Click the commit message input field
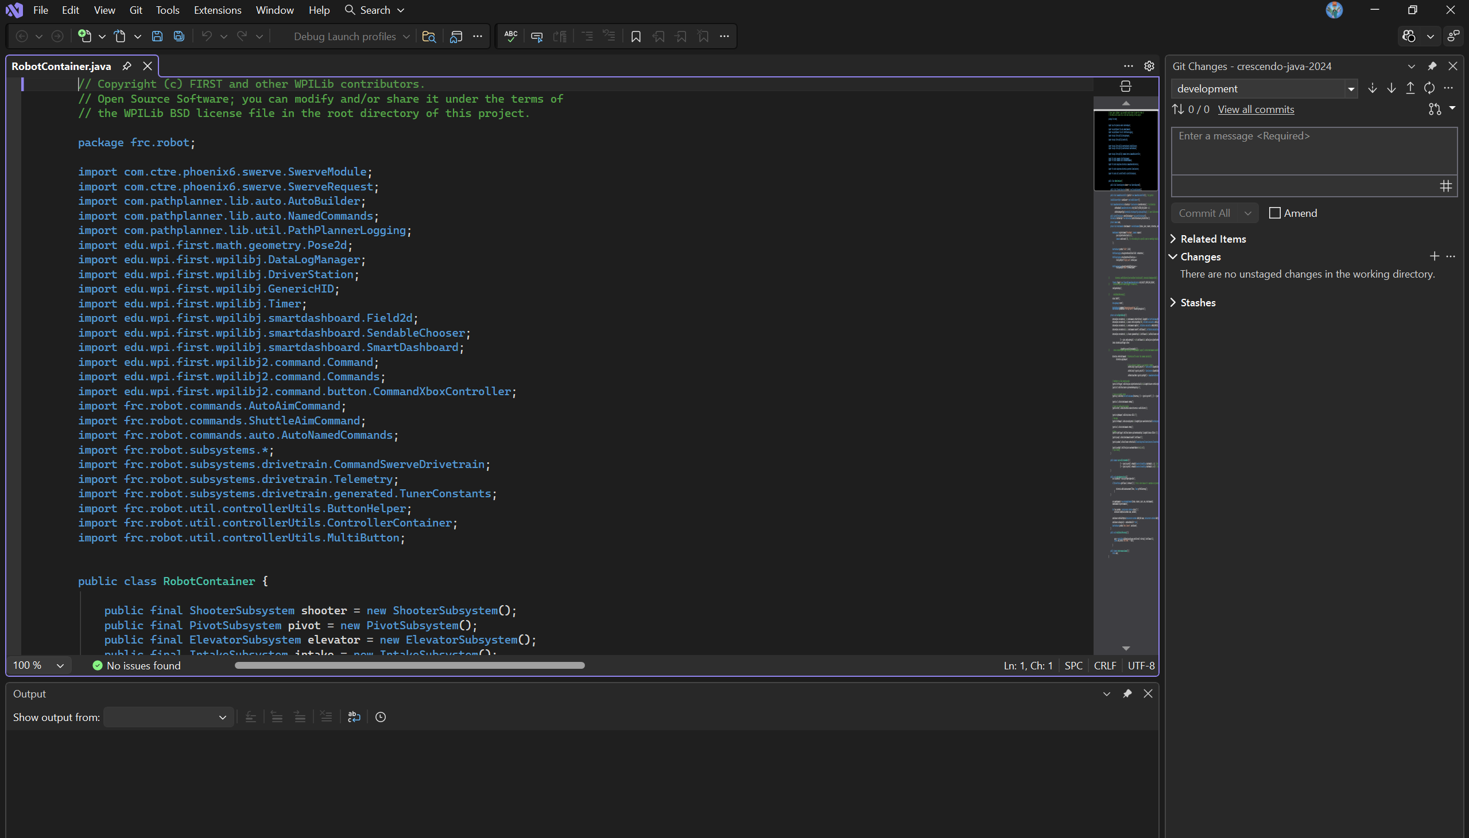Image resolution: width=1469 pixels, height=838 pixels. click(x=1314, y=151)
